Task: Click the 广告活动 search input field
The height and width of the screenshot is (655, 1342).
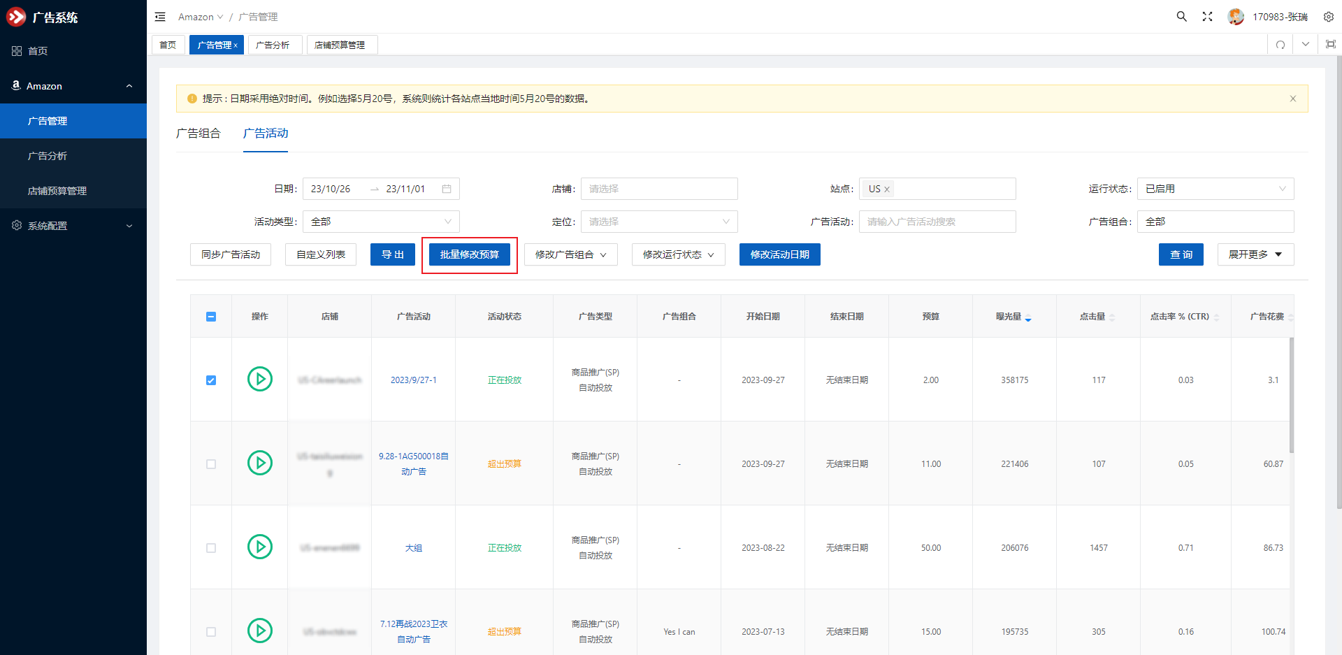Action: coord(937,222)
